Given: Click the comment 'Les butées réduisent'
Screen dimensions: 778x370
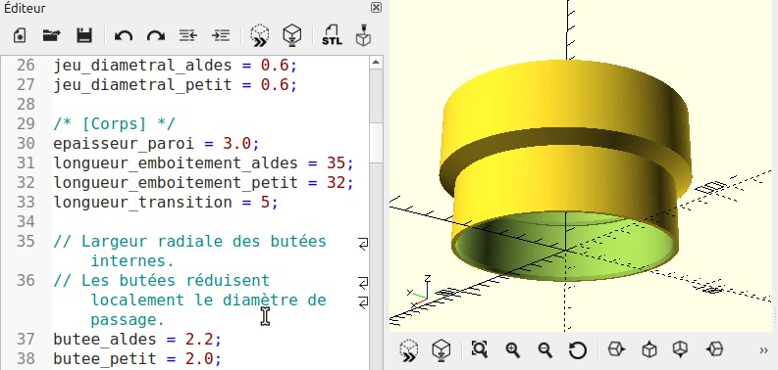Looking at the screenshot, I should [176, 280].
